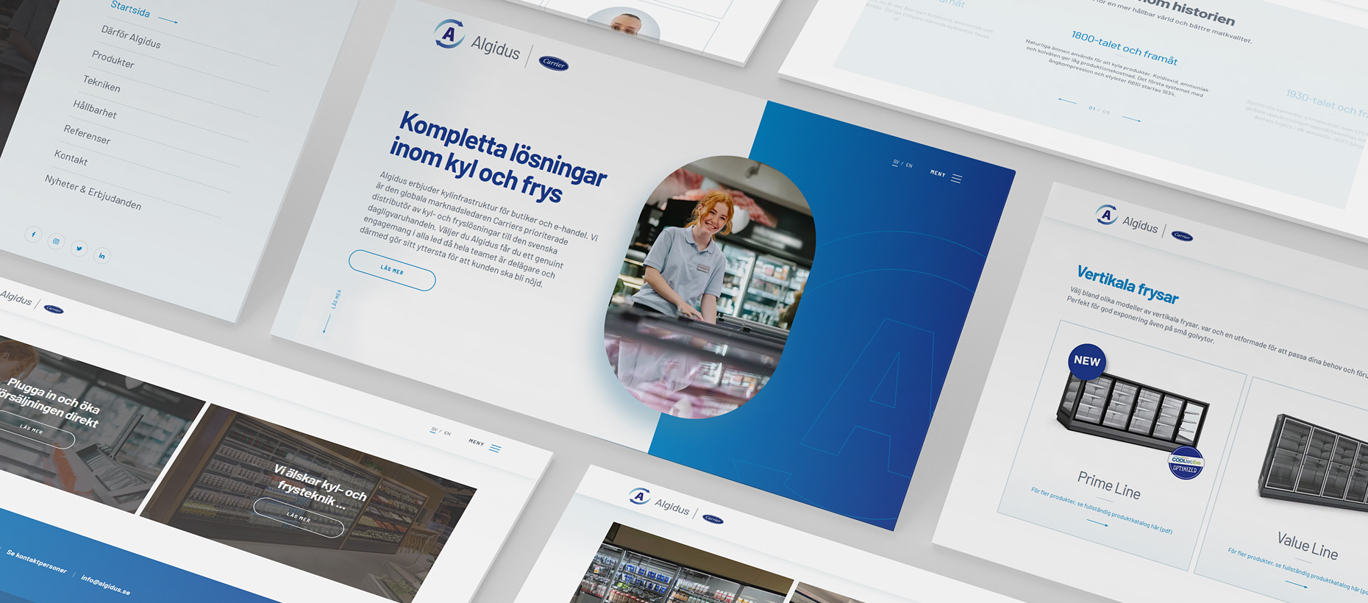Click the info@algidus.se email link
The width and height of the screenshot is (1368, 603).
point(105,585)
